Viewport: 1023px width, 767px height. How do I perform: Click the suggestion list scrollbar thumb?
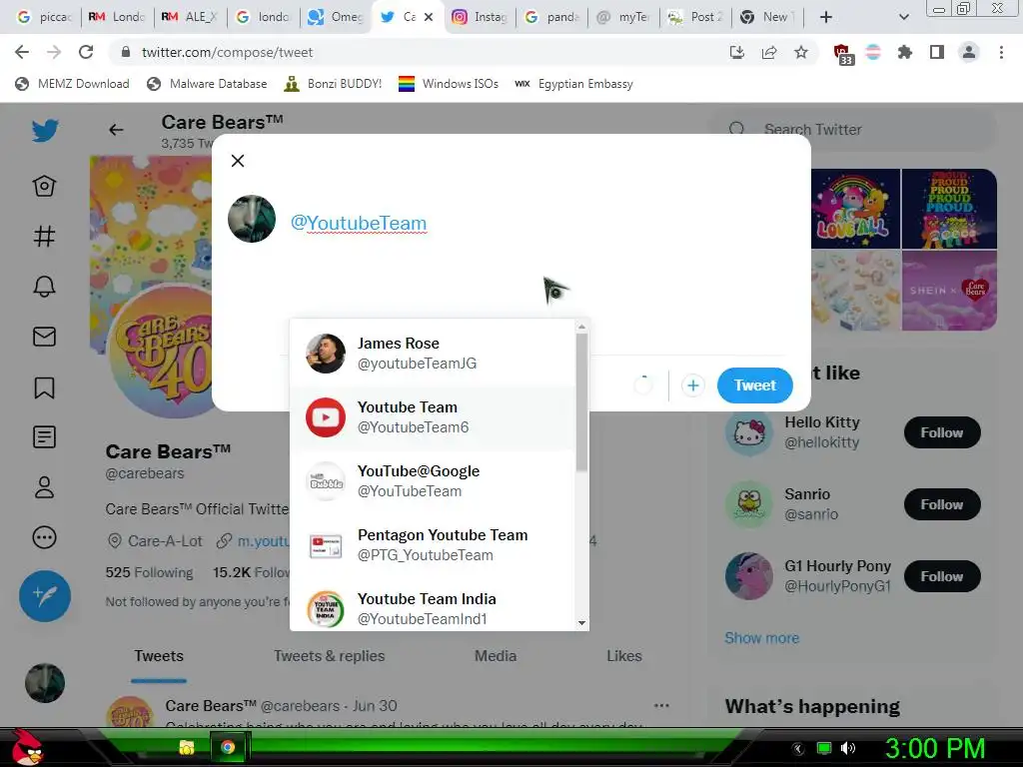582,402
